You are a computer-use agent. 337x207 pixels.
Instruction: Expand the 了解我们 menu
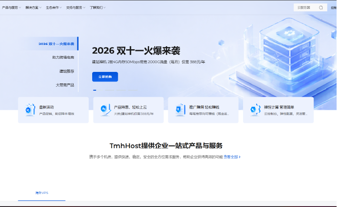[97, 7]
